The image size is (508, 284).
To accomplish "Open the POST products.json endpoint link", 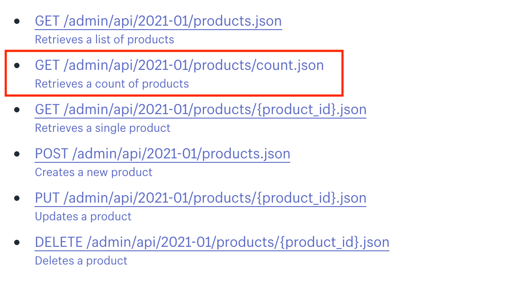I will [162, 154].
